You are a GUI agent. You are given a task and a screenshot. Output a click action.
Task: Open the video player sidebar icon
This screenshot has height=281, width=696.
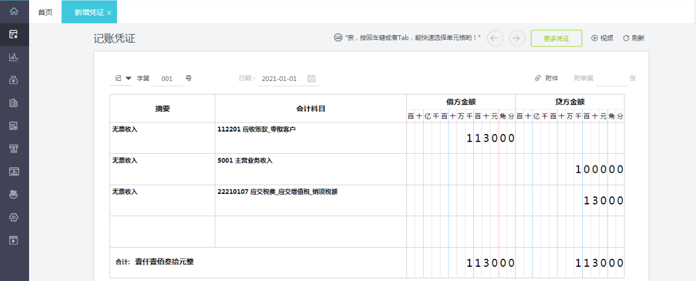coord(14,240)
